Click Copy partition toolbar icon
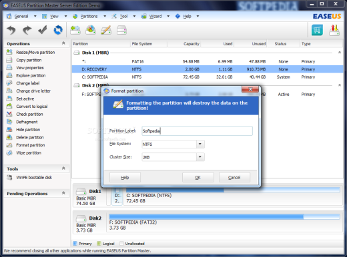The width and height of the screenshot is (347, 257). (x=121, y=30)
